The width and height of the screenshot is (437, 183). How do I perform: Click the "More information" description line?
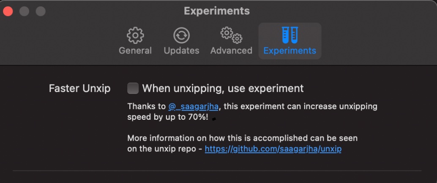tap(242, 138)
